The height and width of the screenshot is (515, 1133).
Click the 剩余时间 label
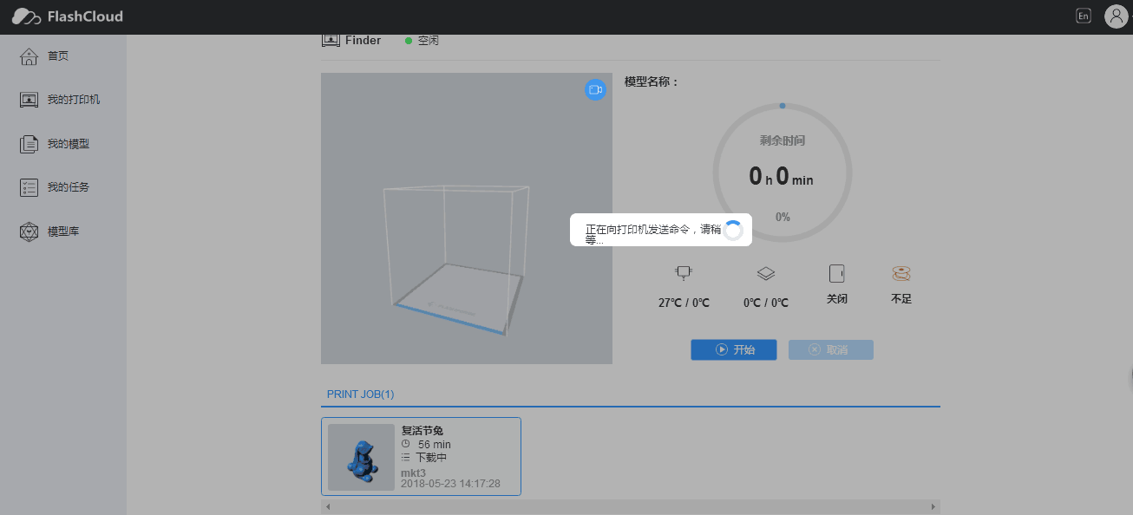pos(783,140)
